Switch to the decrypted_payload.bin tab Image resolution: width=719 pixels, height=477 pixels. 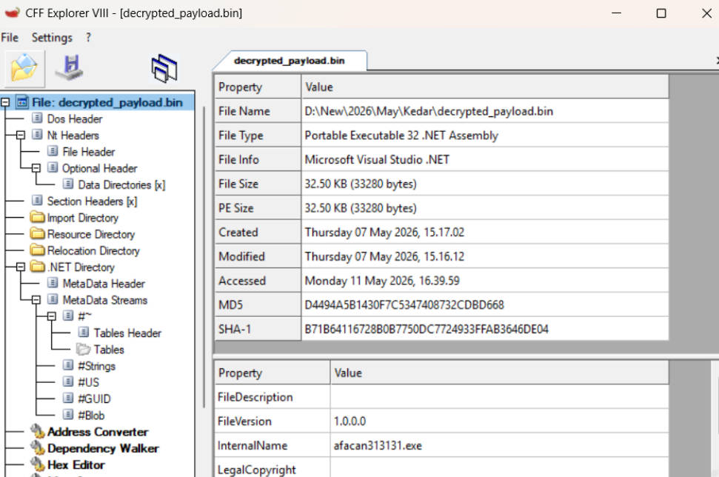290,61
